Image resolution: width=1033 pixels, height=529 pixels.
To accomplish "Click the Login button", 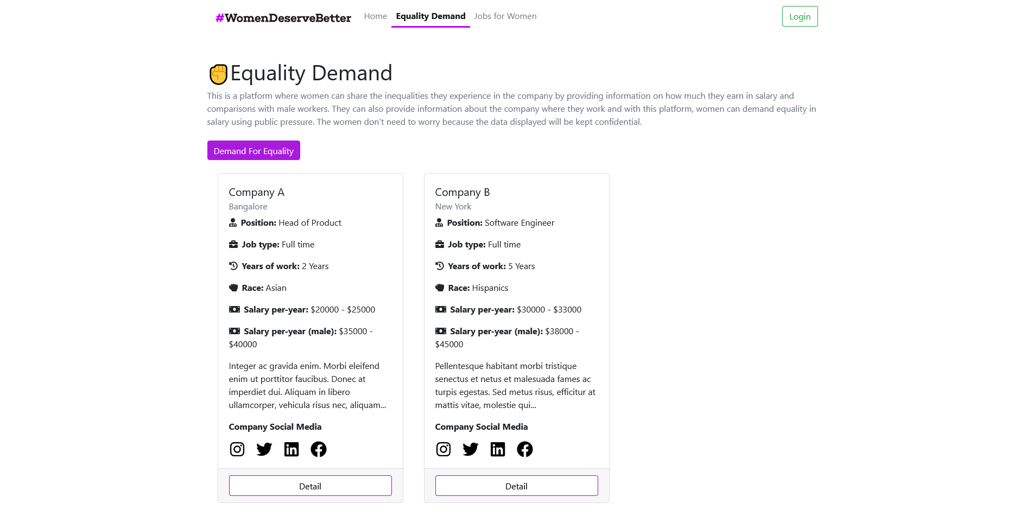I will coord(800,16).
